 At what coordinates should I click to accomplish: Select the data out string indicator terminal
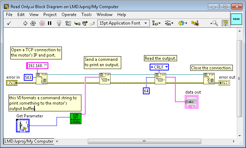(x=192, y=102)
